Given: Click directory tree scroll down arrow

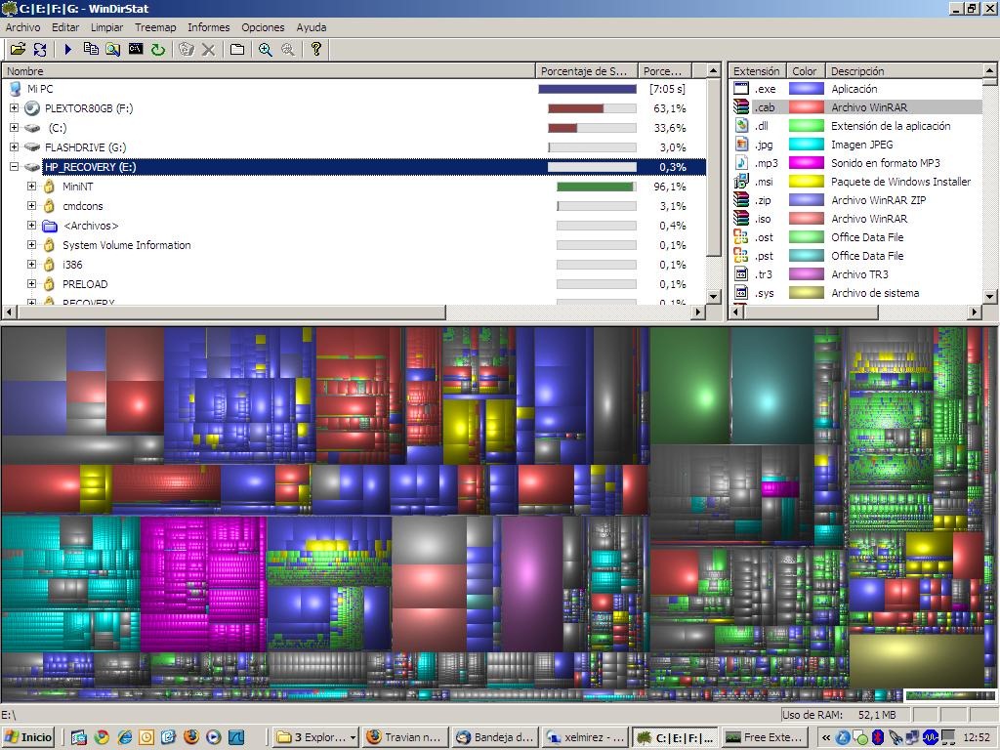Looking at the screenshot, I should 713,297.
